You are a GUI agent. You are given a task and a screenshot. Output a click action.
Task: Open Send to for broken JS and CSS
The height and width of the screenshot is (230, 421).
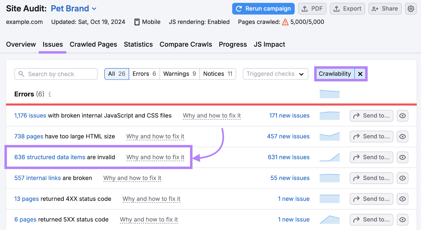click(371, 116)
